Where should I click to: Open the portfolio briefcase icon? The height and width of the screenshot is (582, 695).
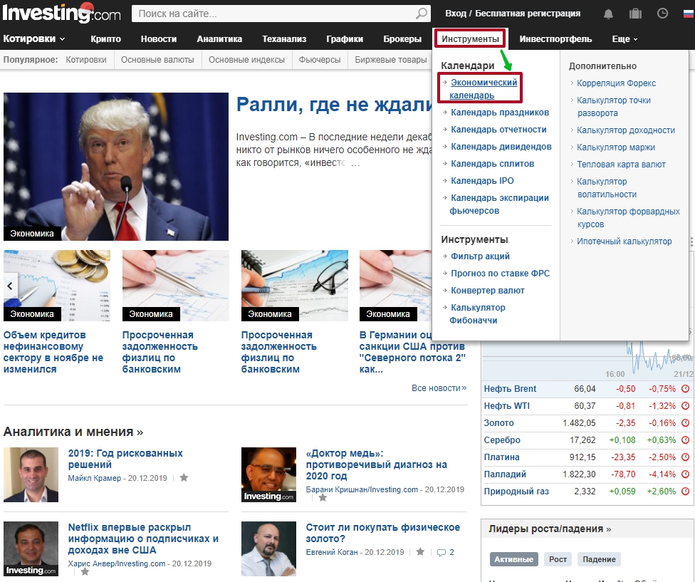point(635,14)
